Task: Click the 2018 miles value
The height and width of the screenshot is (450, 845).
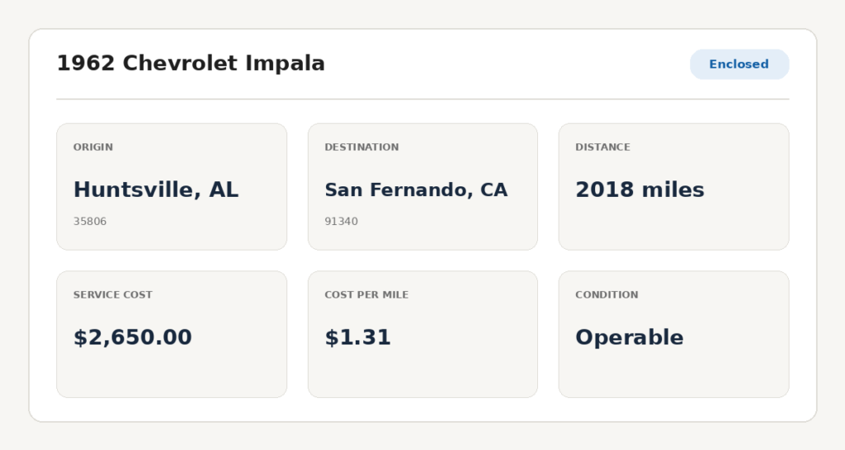Action: [640, 190]
